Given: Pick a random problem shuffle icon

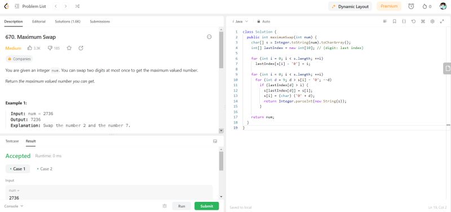Looking at the screenshot, I should pyautogui.click(x=77, y=6).
